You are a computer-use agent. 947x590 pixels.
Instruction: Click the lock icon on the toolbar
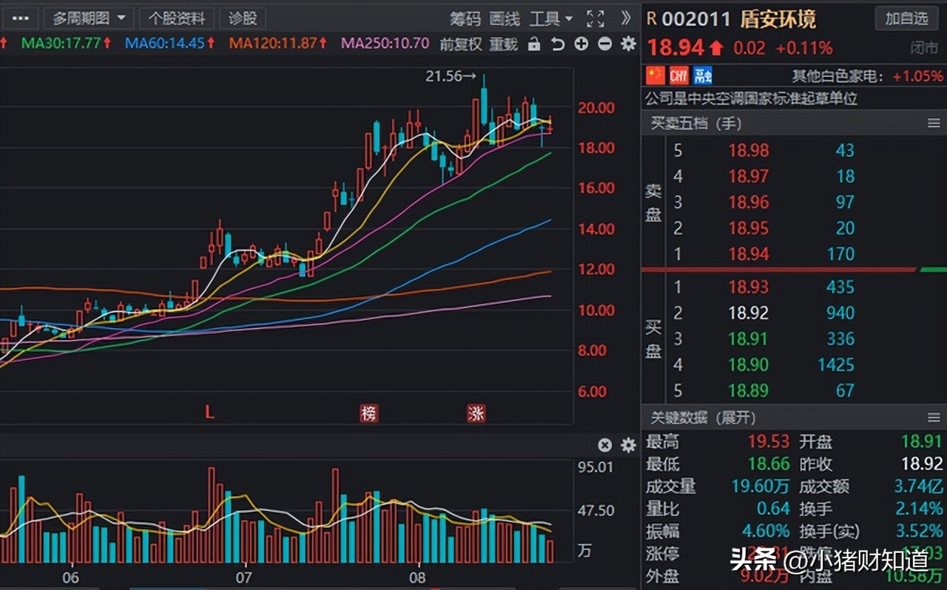coord(534,44)
